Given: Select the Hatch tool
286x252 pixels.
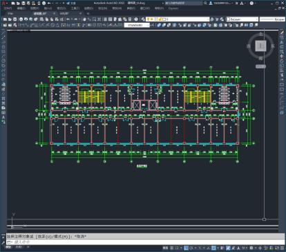Looking at the screenshot, I should [3, 98].
